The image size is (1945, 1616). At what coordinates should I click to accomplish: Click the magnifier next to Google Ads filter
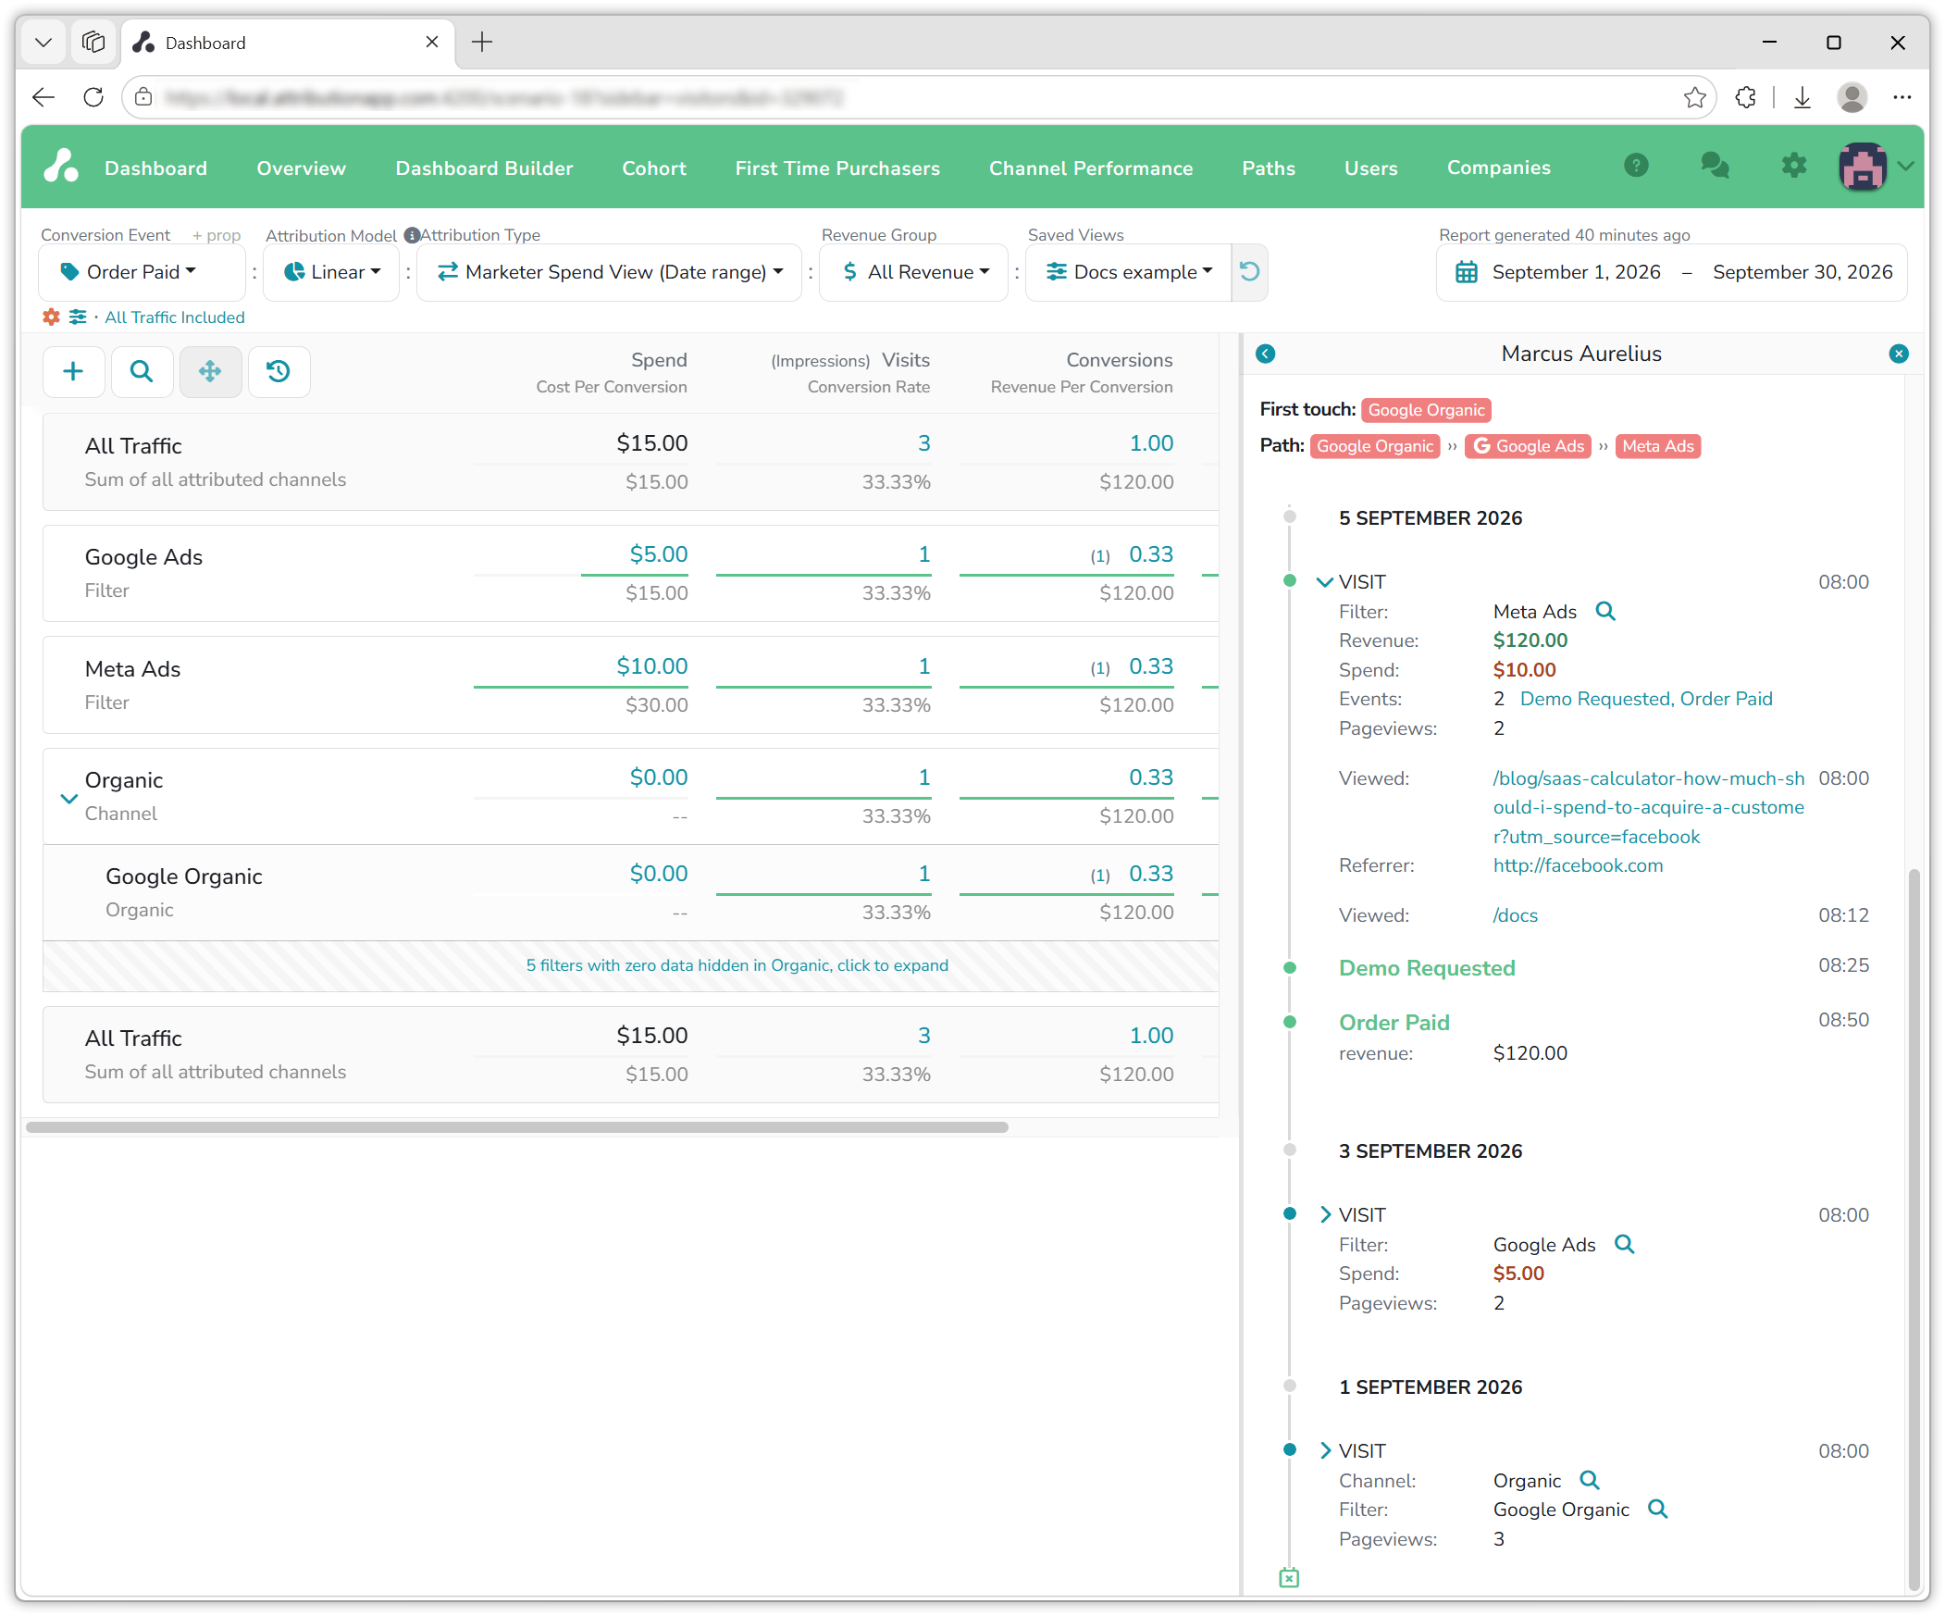click(x=1624, y=1245)
